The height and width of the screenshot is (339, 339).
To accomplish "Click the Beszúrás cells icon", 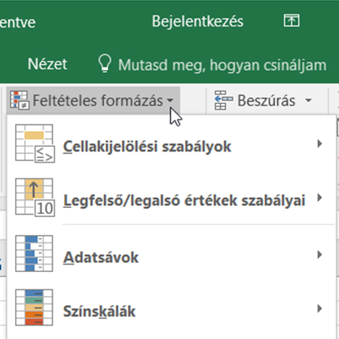I will (223, 100).
